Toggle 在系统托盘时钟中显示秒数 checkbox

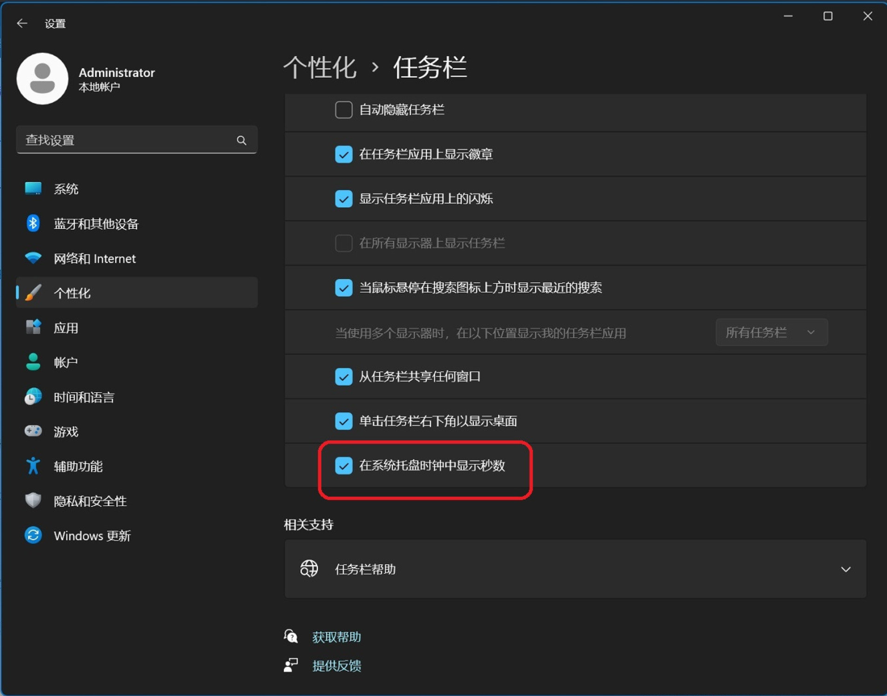tap(343, 465)
